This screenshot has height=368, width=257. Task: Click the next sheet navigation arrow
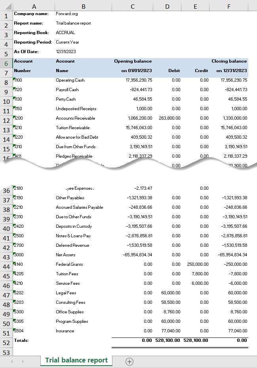point(23,361)
